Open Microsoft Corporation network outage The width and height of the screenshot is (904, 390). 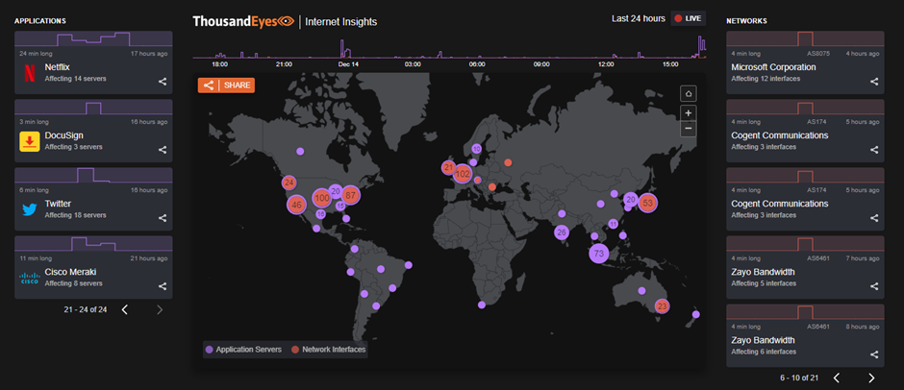[x=805, y=62]
